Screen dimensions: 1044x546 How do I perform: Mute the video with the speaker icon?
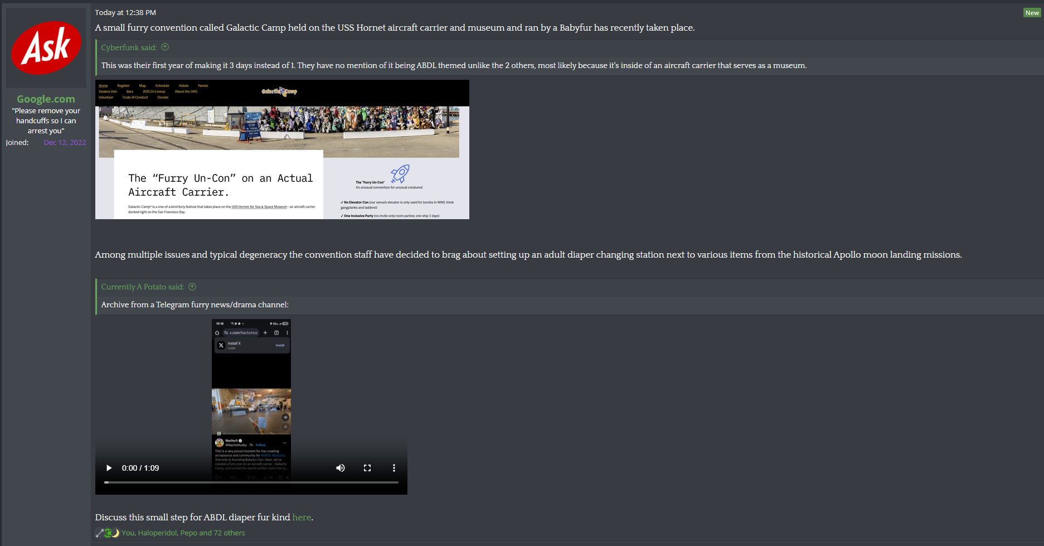[x=340, y=468]
